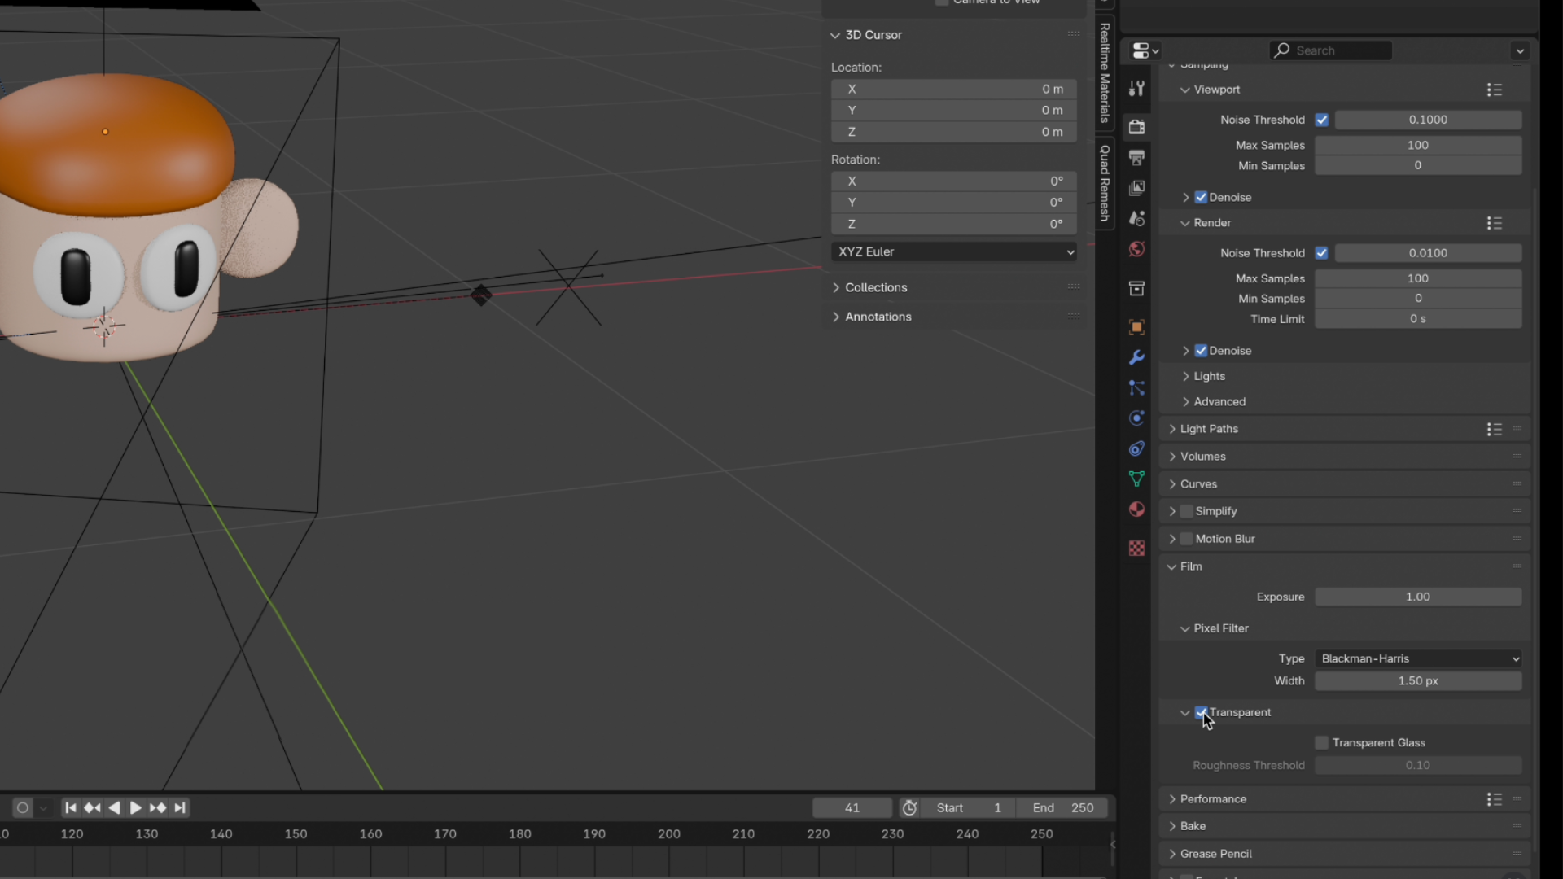Jump to the next keyframe
The image size is (1563, 879).
(x=158, y=808)
